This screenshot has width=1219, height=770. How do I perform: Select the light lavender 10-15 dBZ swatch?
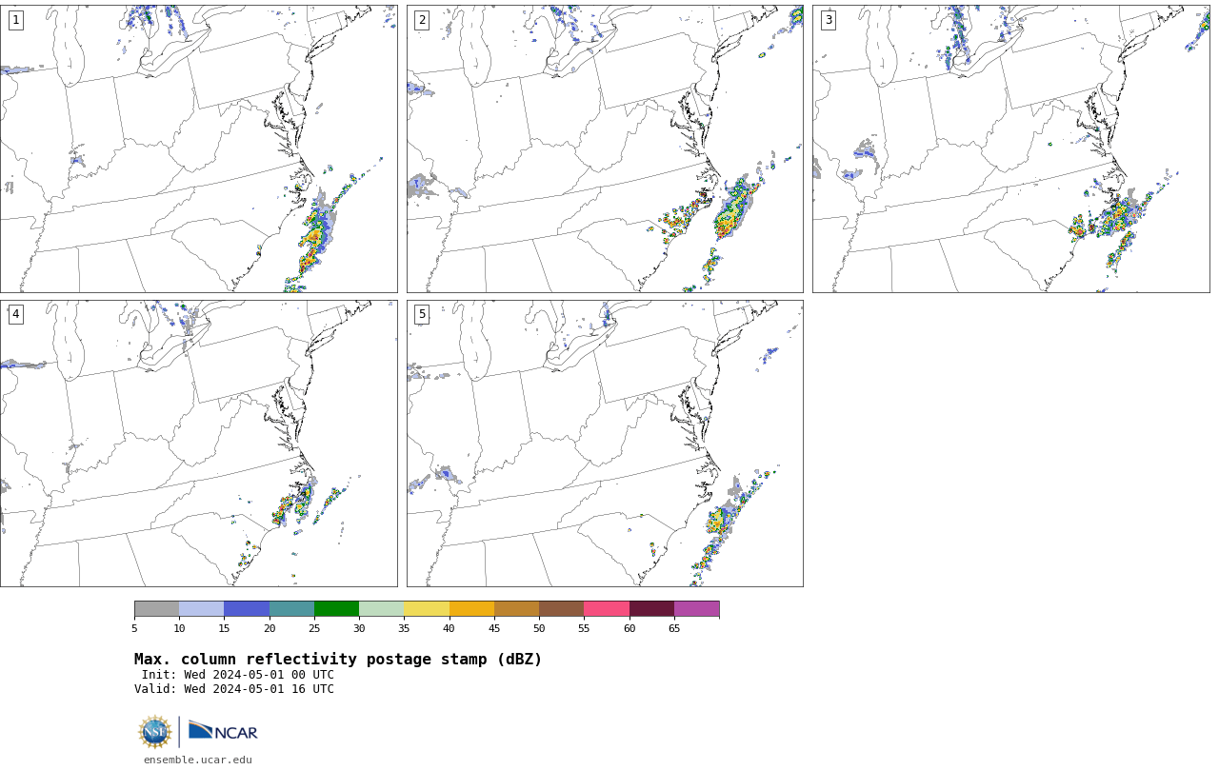click(x=202, y=609)
